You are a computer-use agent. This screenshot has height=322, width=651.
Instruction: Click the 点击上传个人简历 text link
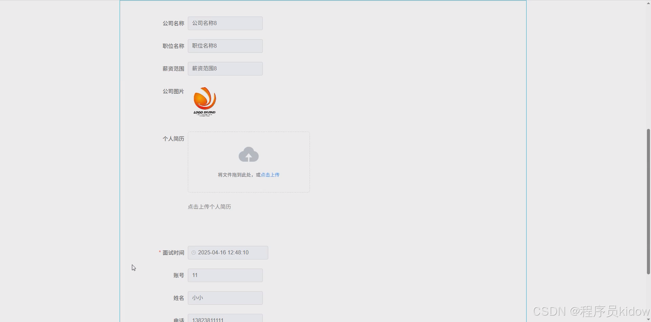209,206
